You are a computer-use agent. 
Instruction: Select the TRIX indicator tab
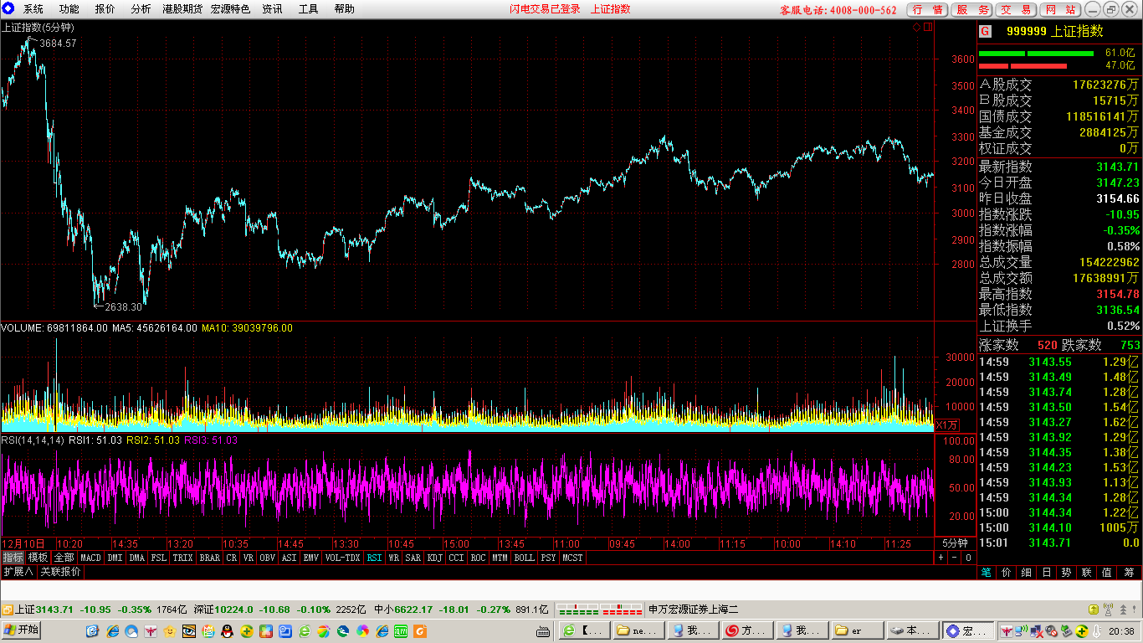[182, 558]
